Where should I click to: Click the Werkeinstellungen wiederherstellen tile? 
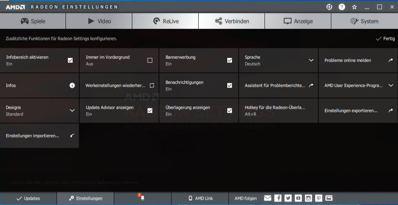click(x=119, y=85)
